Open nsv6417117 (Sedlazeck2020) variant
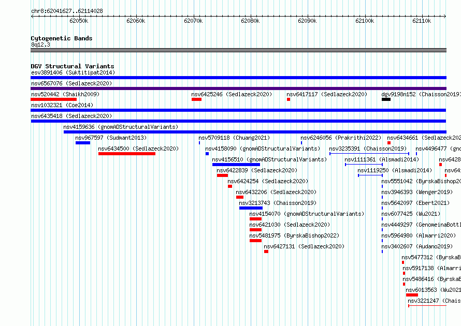The width and height of the screenshot is (461, 326). (327, 94)
